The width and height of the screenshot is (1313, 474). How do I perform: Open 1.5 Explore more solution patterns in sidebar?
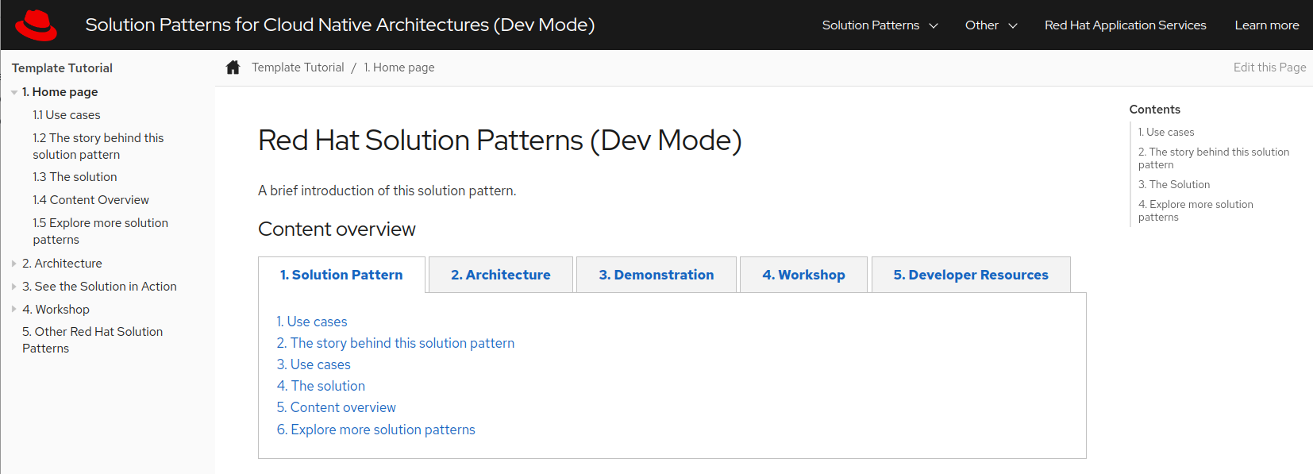click(x=100, y=231)
